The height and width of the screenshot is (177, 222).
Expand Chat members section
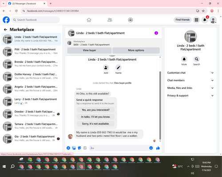pyautogui.click(x=190, y=81)
